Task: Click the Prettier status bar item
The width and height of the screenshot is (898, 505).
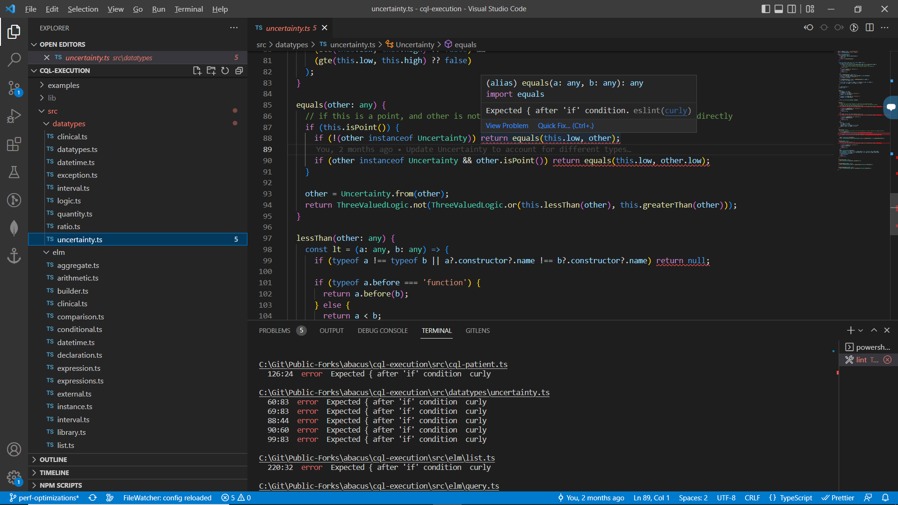Action: click(838, 498)
